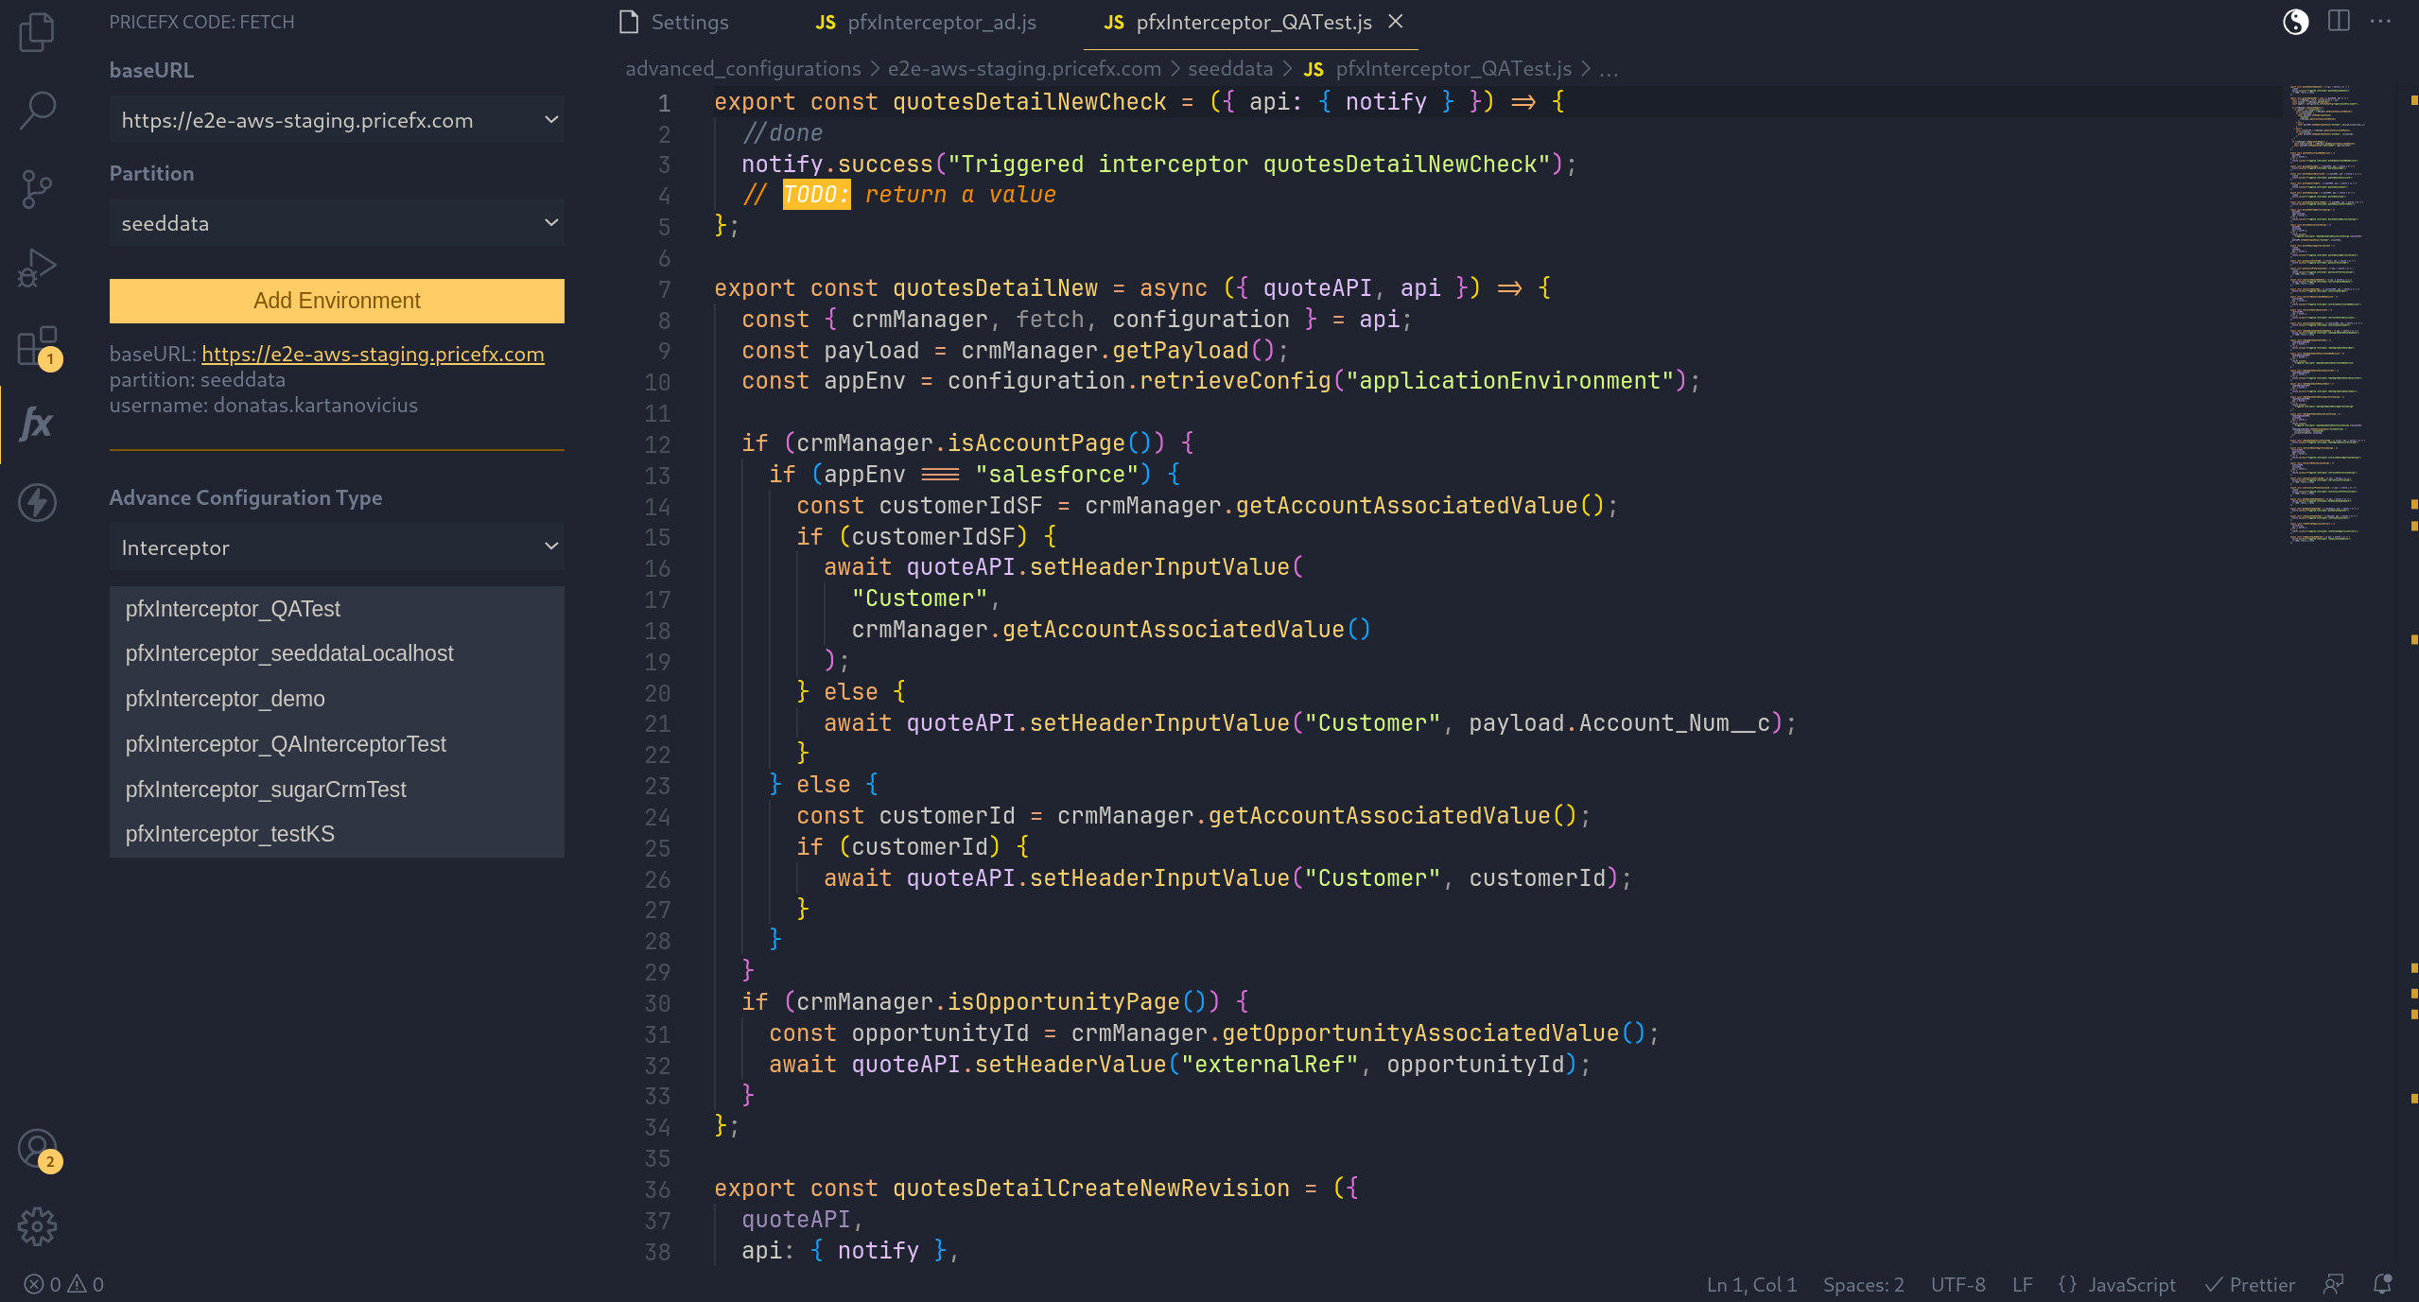2419x1302 pixels.
Task: Expand the baseURL dropdown
Action: [337, 120]
